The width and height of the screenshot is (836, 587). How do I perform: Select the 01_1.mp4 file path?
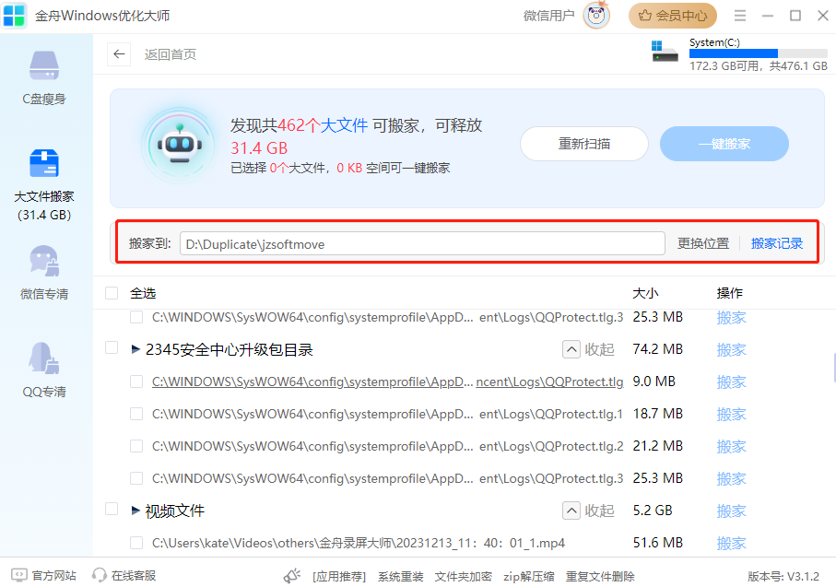pyautogui.click(x=359, y=543)
